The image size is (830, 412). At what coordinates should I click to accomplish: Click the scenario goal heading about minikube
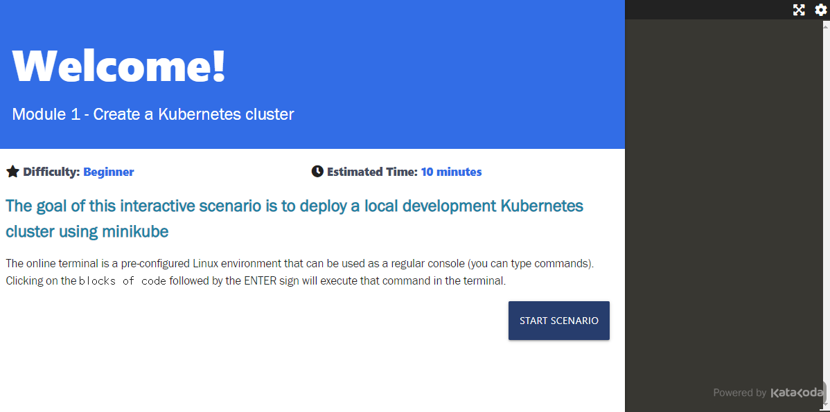294,218
